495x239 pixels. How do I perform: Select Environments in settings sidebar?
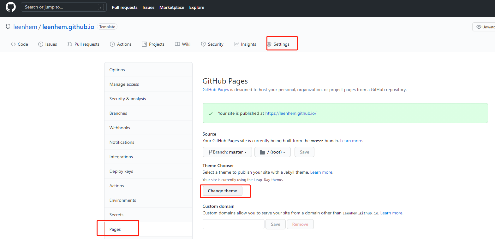148,200
